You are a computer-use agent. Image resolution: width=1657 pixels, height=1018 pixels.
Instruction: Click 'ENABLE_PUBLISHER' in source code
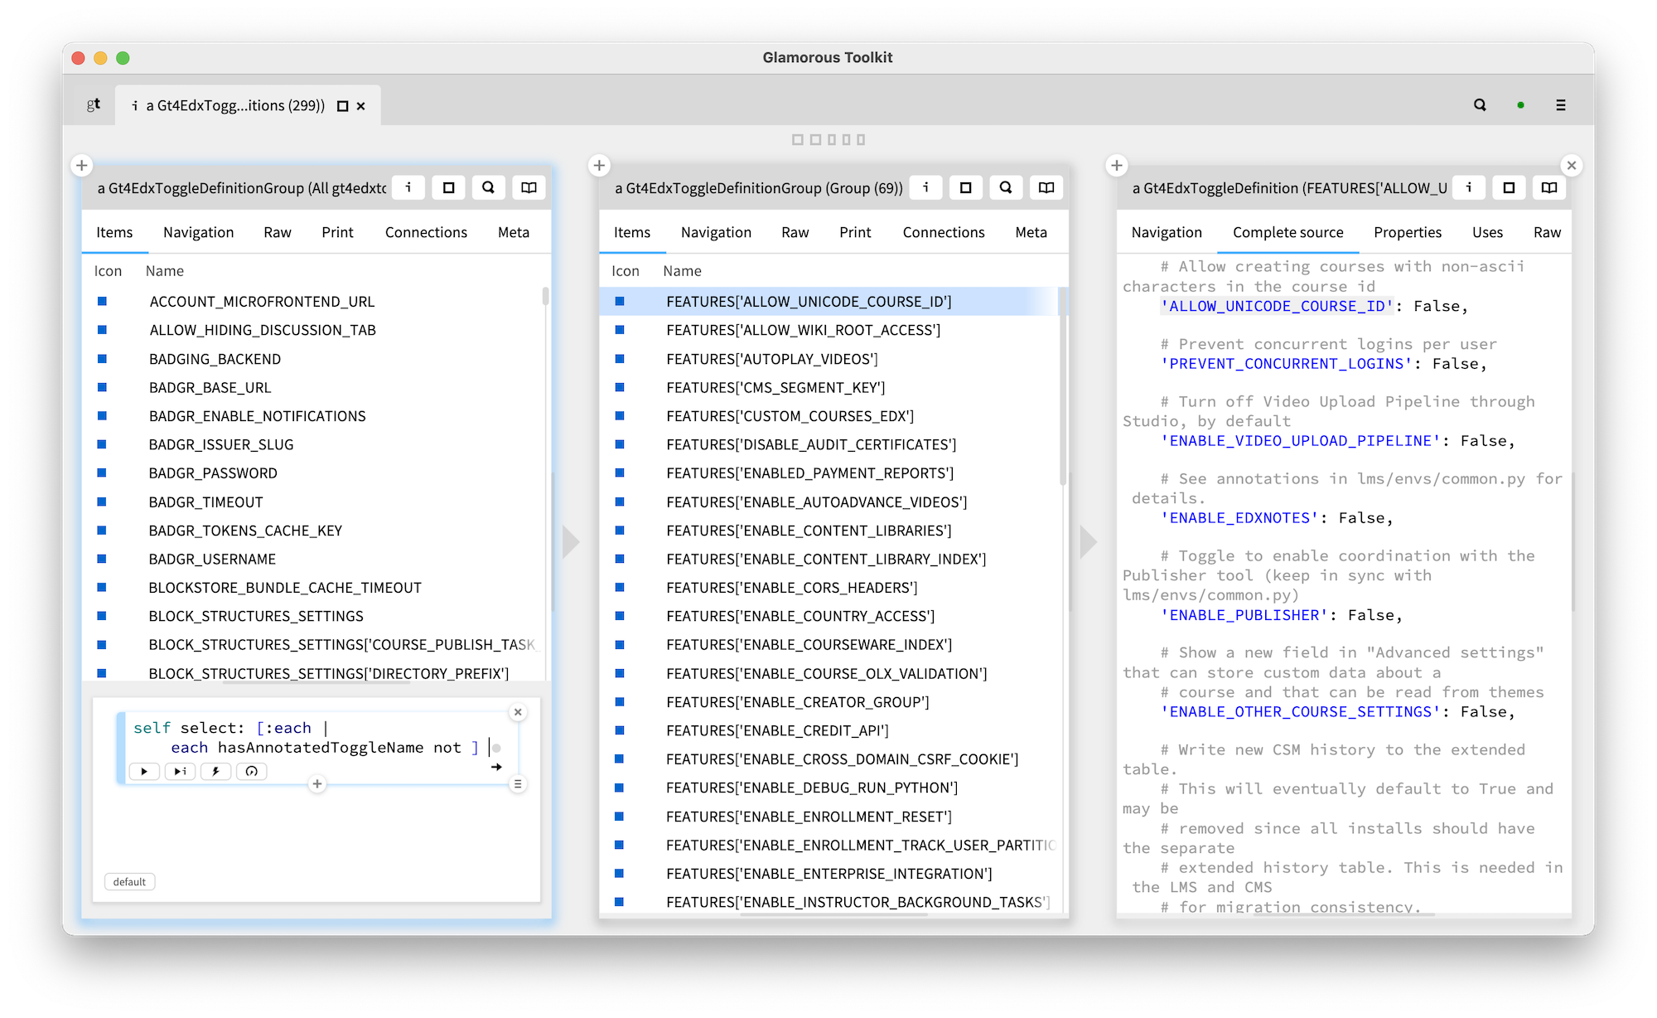click(1244, 615)
